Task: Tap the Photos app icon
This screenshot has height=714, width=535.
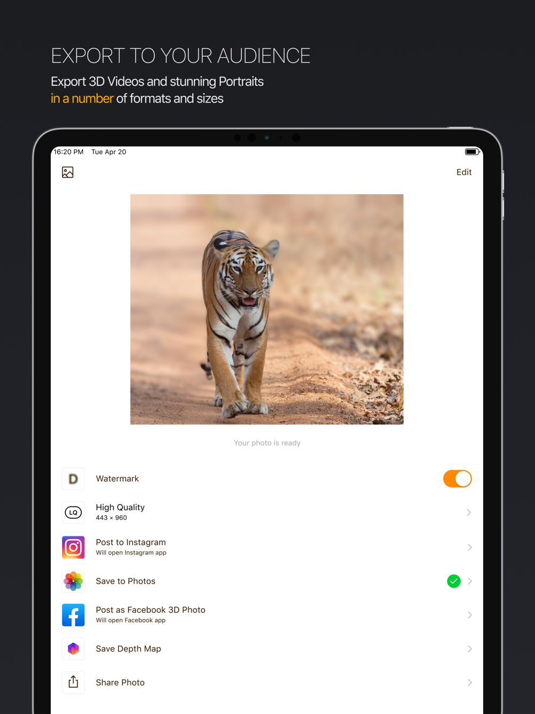Action: (73, 581)
